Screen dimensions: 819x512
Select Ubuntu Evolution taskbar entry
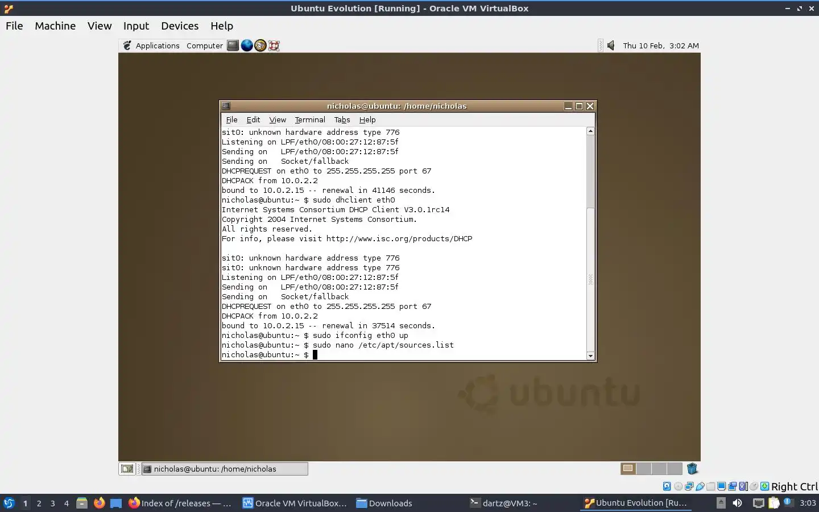coord(636,503)
